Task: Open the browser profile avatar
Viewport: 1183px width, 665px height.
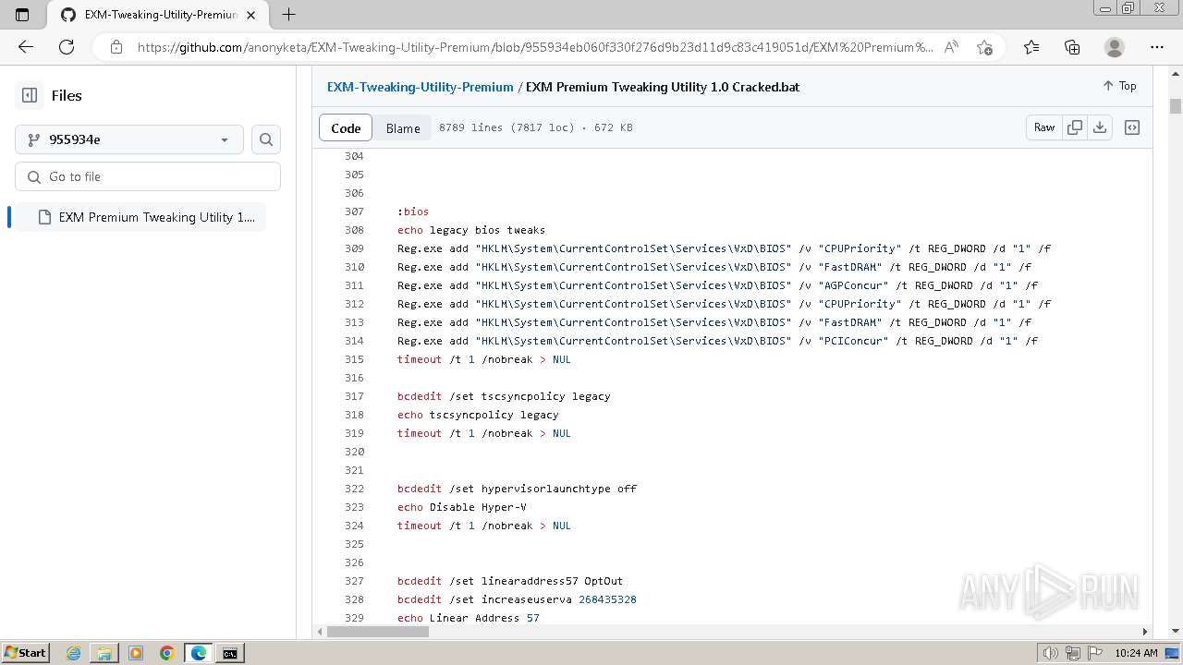Action: pos(1115,47)
